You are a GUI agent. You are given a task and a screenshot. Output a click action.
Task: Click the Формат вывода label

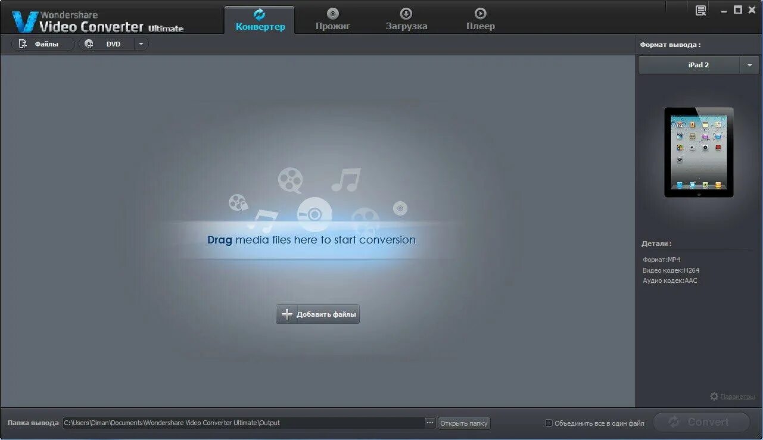670,45
